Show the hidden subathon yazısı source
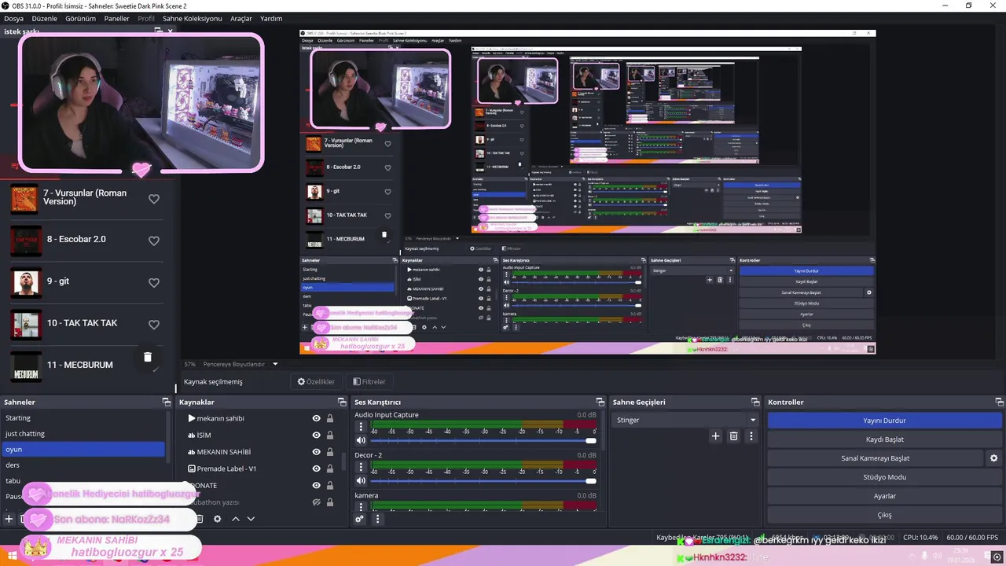This screenshot has width=1006, height=566. click(x=316, y=502)
